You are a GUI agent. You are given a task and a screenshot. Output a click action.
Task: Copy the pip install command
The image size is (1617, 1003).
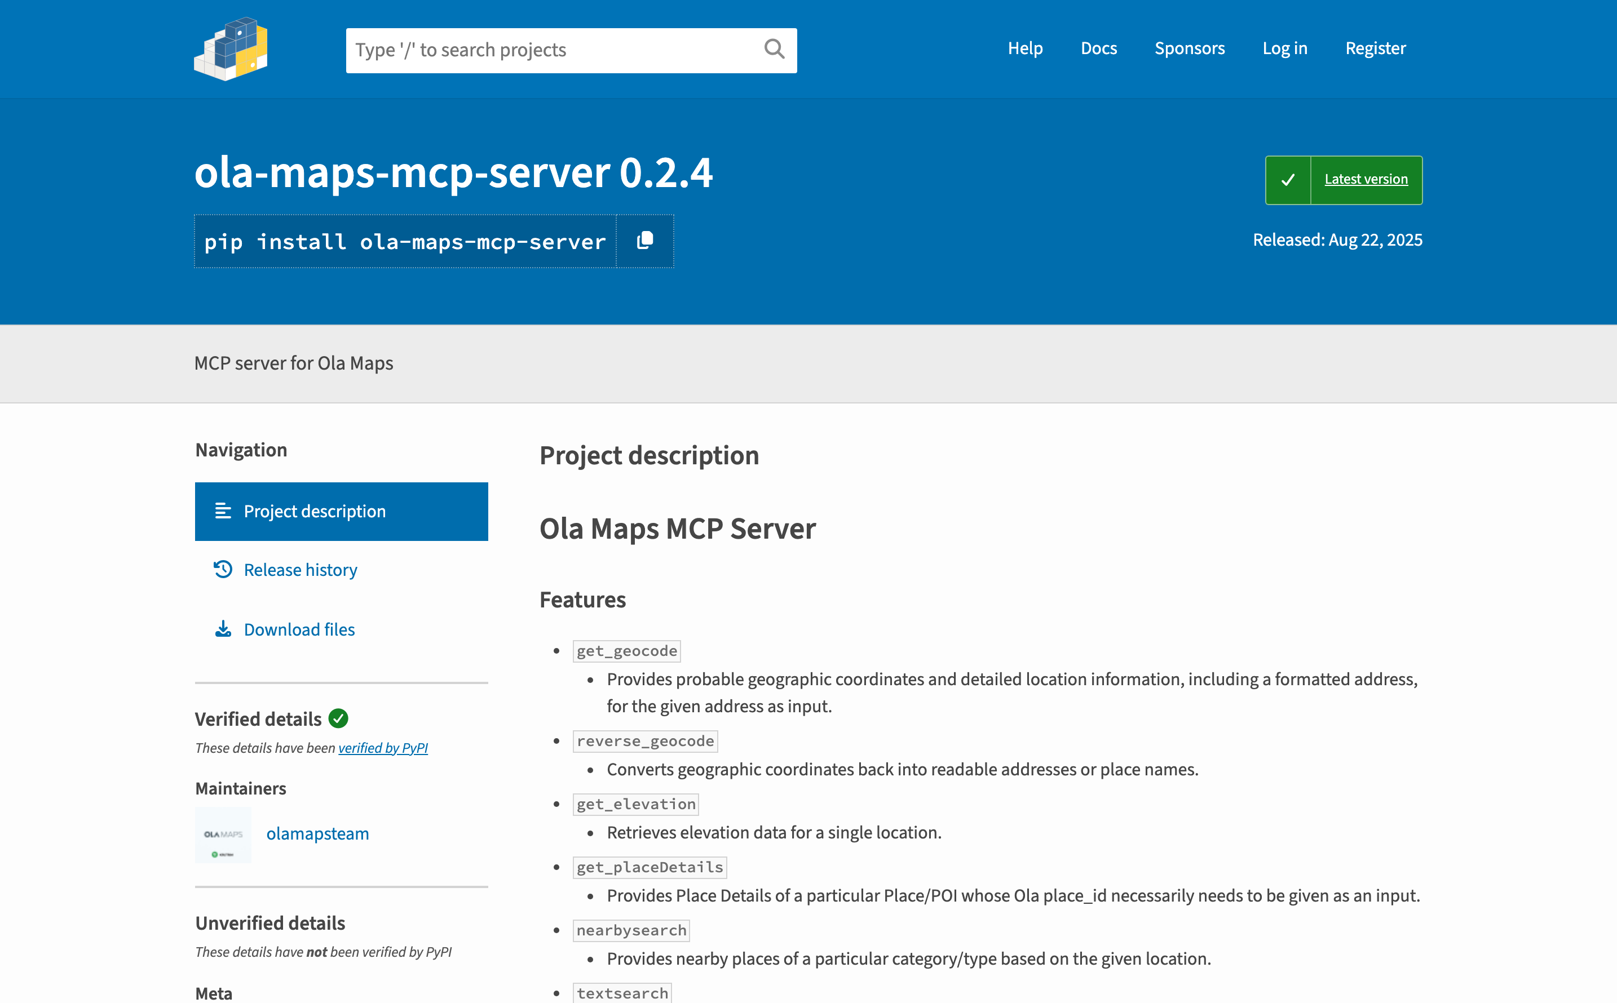click(x=644, y=241)
